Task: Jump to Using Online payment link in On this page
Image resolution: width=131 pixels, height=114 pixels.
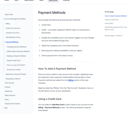Action: pyautogui.click(x=116, y=28)
